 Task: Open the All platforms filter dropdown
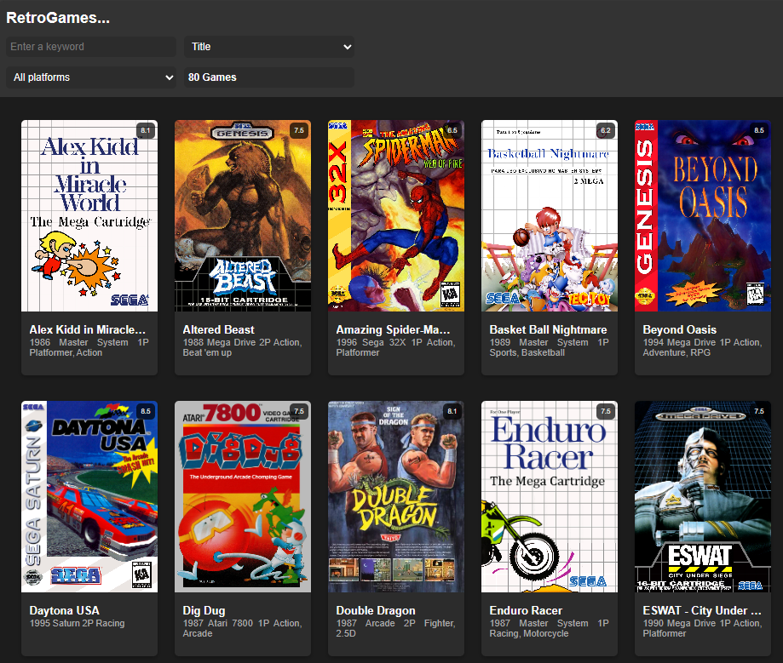point(90,77)
